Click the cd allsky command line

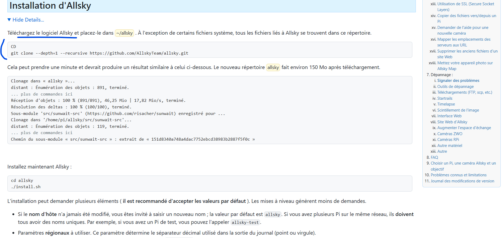[x=22, y=180]
